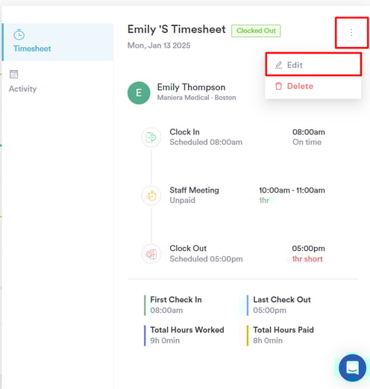Click the pencil edit icon
370x389 pixels.
click(x=279, y=65)
